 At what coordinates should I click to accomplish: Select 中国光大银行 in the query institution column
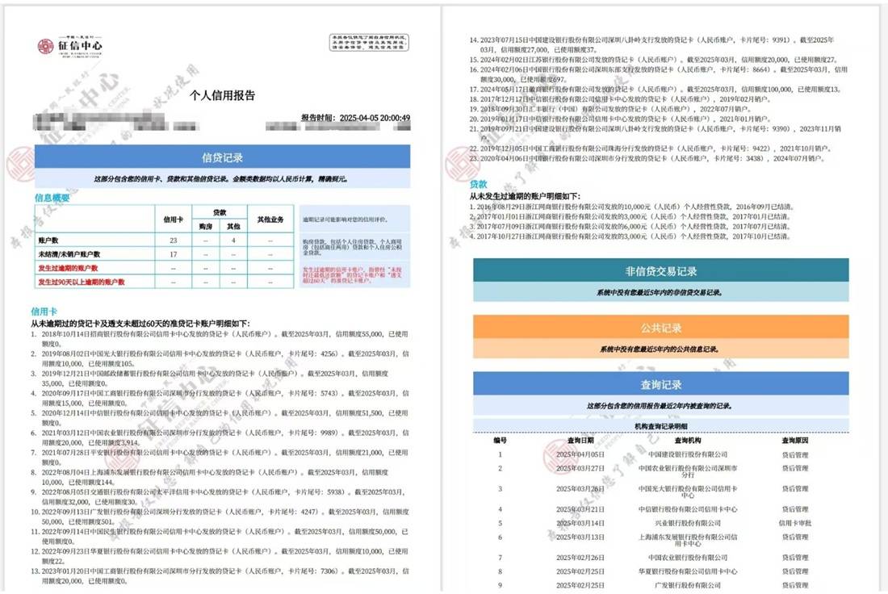coord(688,492)
